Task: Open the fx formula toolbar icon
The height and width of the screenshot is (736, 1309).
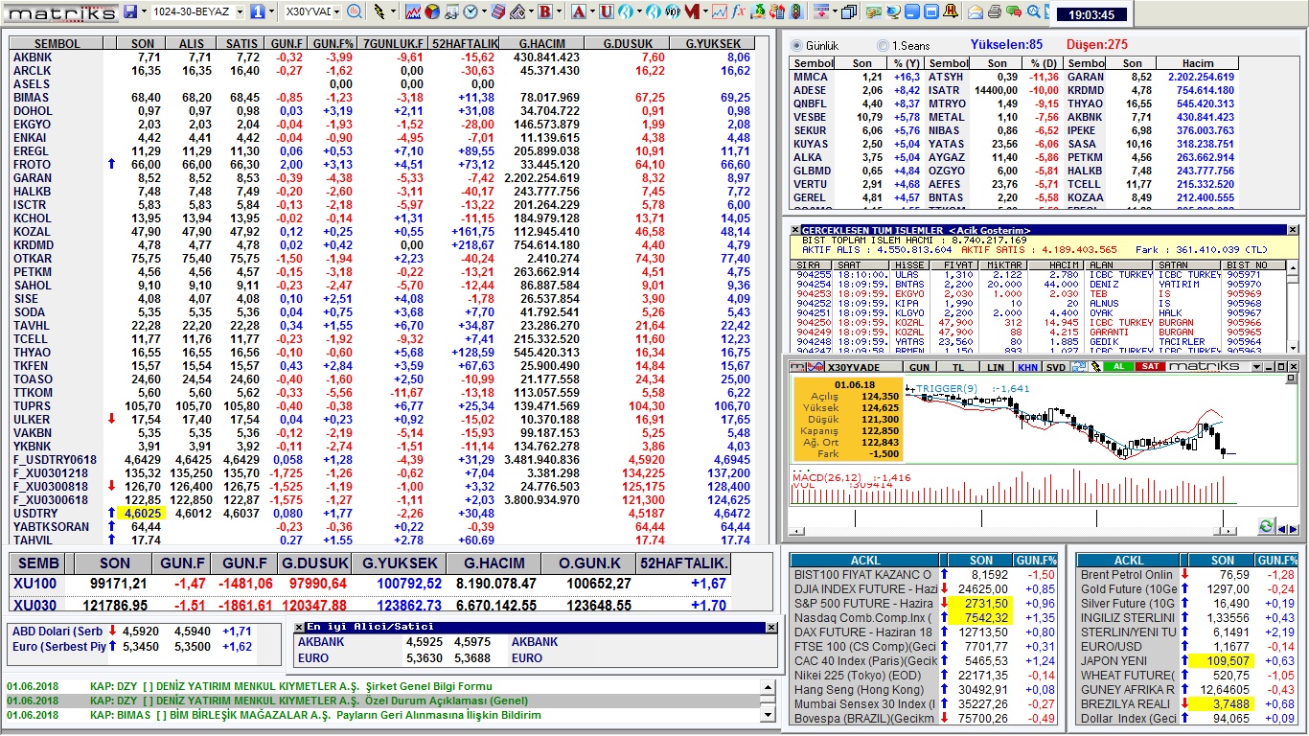Action: tap(738, 11)
